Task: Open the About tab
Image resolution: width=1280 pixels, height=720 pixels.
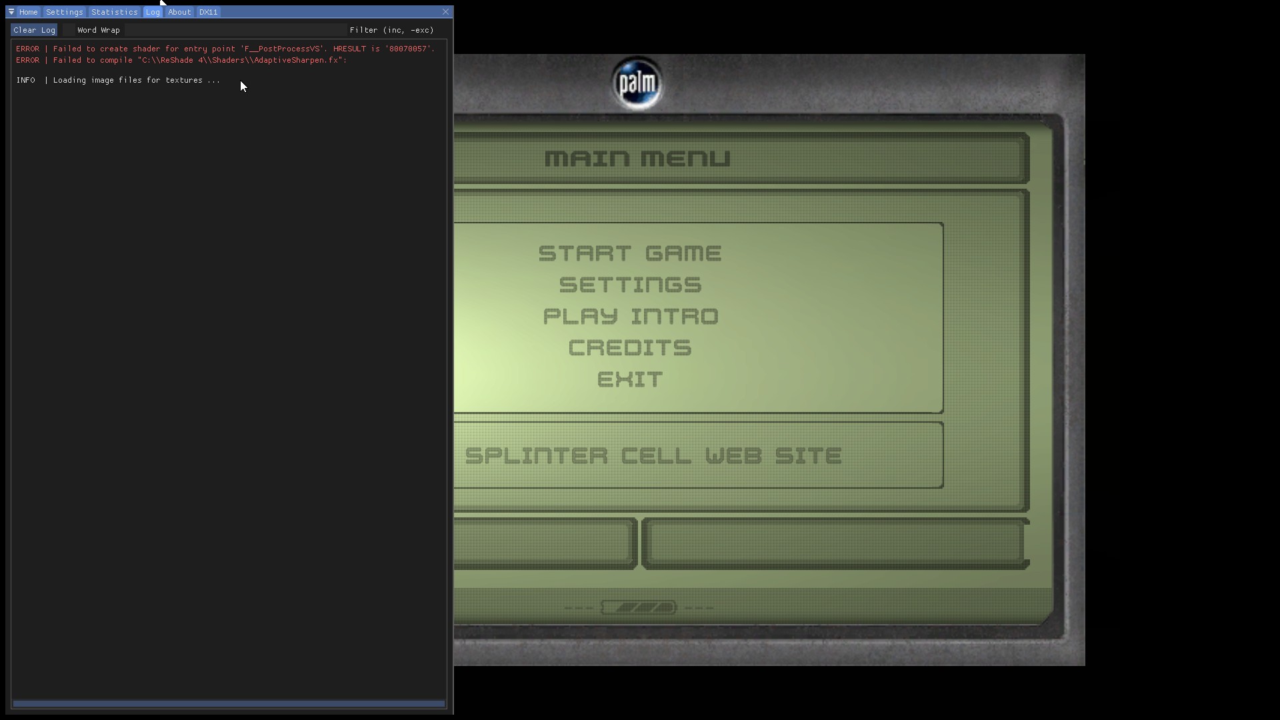Action: coord(179,12)
